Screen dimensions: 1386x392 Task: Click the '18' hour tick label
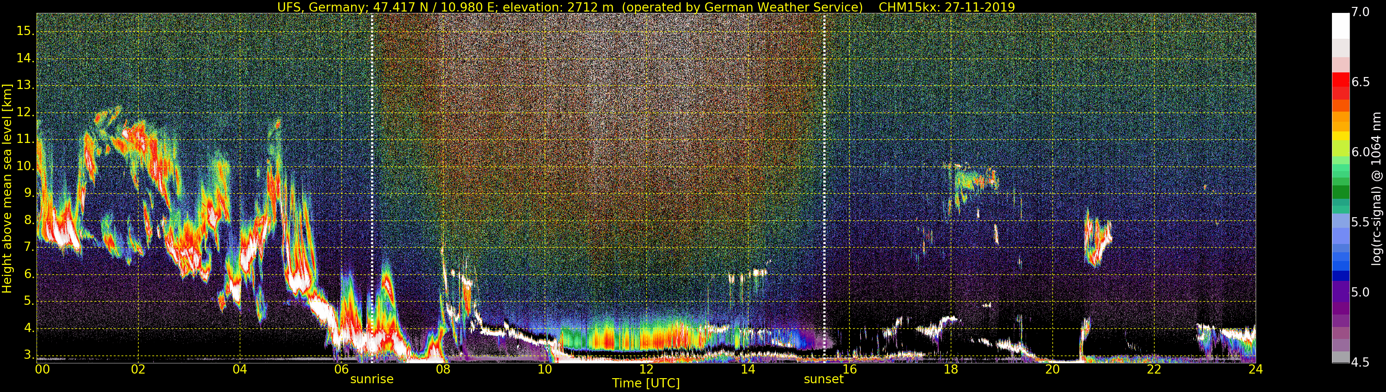pyautogui.click(x=951, y=369)
